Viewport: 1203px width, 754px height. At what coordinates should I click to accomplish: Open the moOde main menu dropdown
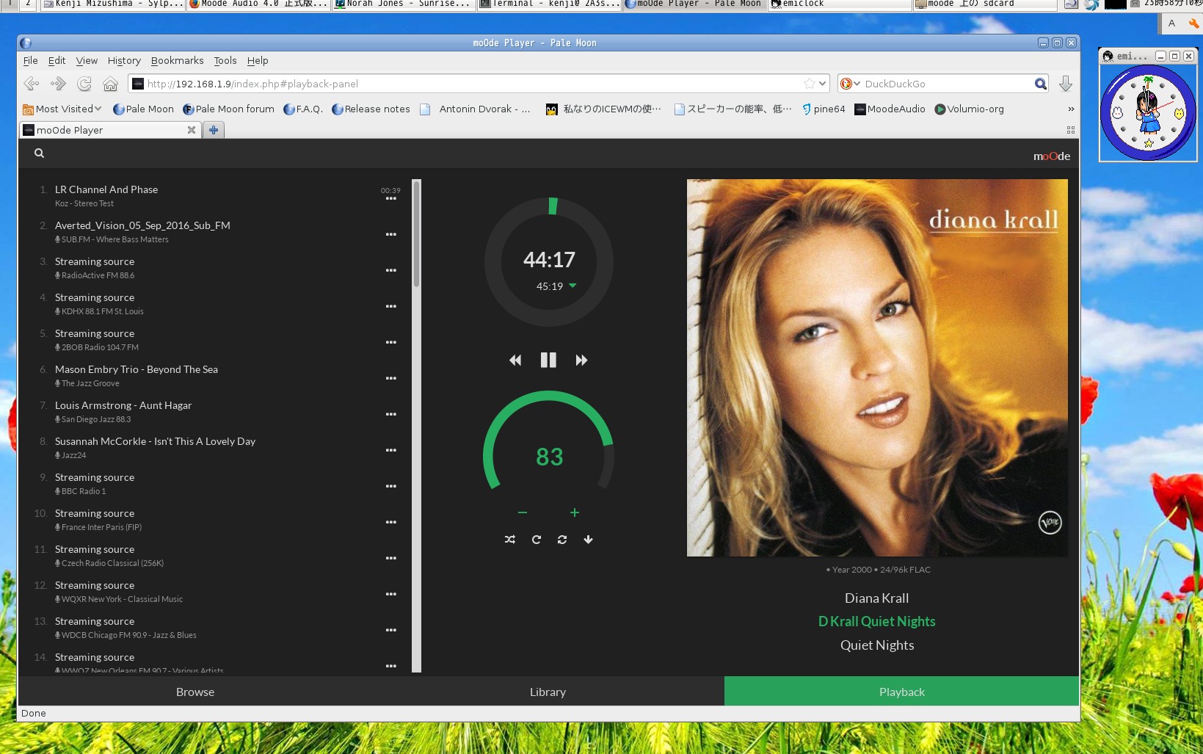click(x=1051, y=156)
